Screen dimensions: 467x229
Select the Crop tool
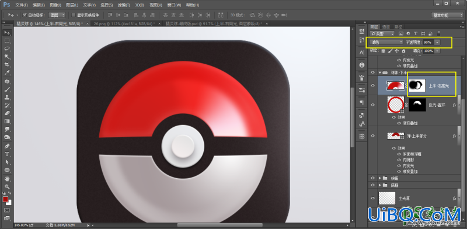coord(7,64)
